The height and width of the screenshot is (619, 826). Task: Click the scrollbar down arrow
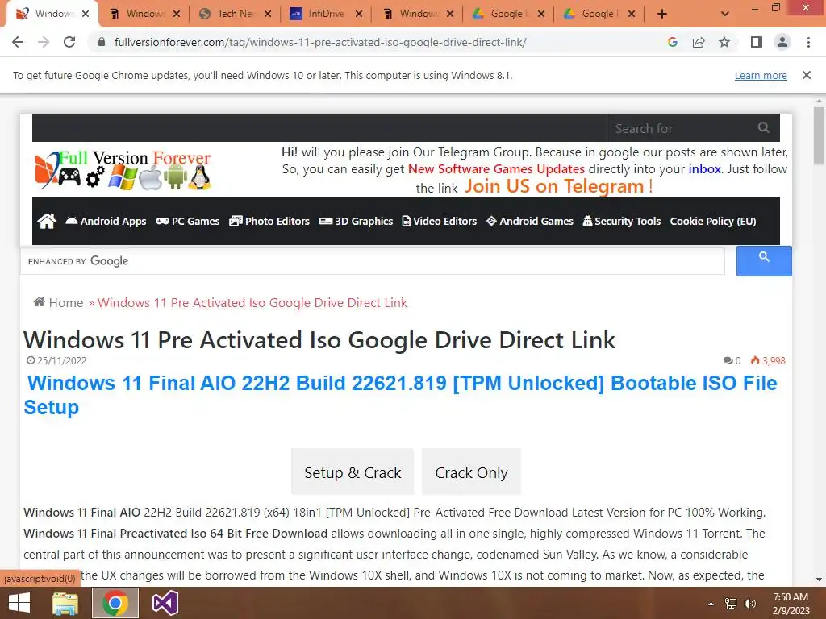pyautogui.click(x=819, y=580)
